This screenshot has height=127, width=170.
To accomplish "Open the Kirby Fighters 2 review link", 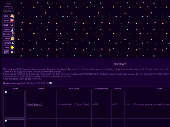I will [35, 104].
